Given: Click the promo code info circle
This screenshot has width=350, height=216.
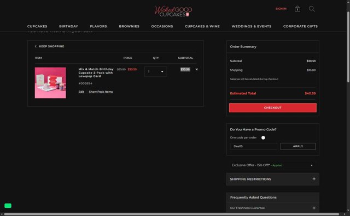Looking at the screenshot, I should point(263,137).
